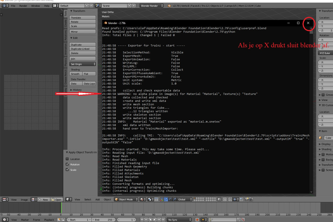Delete the current Scene

tap(134, 6)
